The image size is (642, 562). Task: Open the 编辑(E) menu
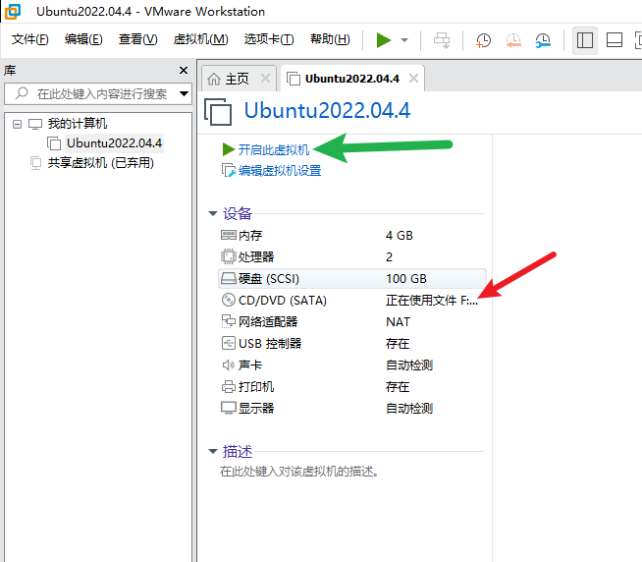[x=83, y=39]
